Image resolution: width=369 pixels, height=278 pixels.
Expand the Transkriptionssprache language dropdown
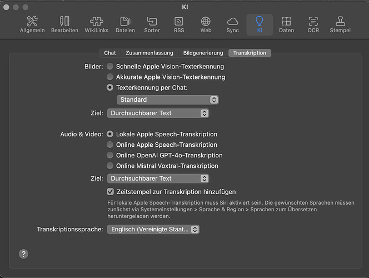pyautogui.click(x=153, y=229)
